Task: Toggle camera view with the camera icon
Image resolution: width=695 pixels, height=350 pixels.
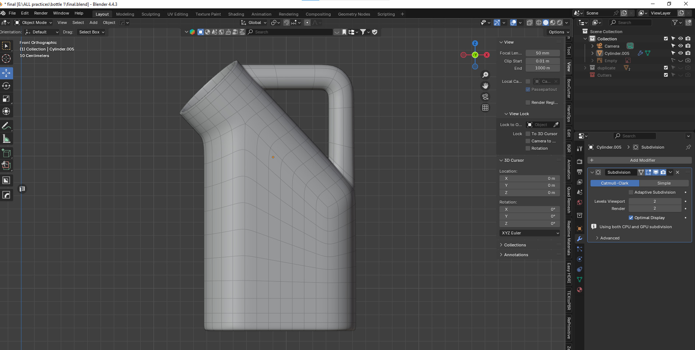Action: coord(485,97)
